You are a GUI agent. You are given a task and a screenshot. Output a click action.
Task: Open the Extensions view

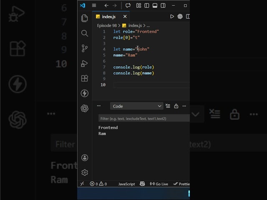[x=84, y=78]
